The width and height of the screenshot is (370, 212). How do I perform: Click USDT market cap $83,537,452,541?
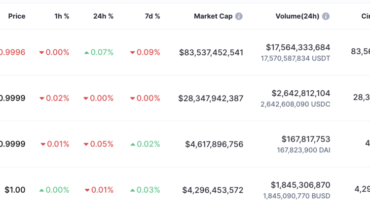(211, 52)
